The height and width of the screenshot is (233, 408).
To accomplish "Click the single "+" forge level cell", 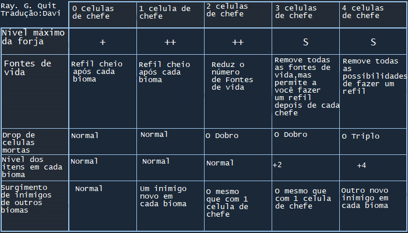I will (103, 43).
